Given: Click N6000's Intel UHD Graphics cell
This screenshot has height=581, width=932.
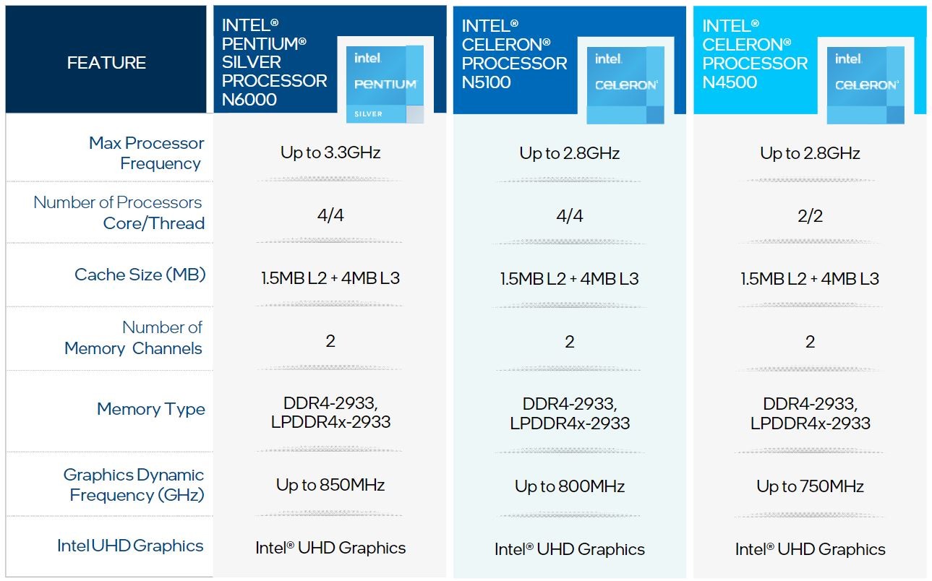Looking at the screenshot, I should point(330,548).
